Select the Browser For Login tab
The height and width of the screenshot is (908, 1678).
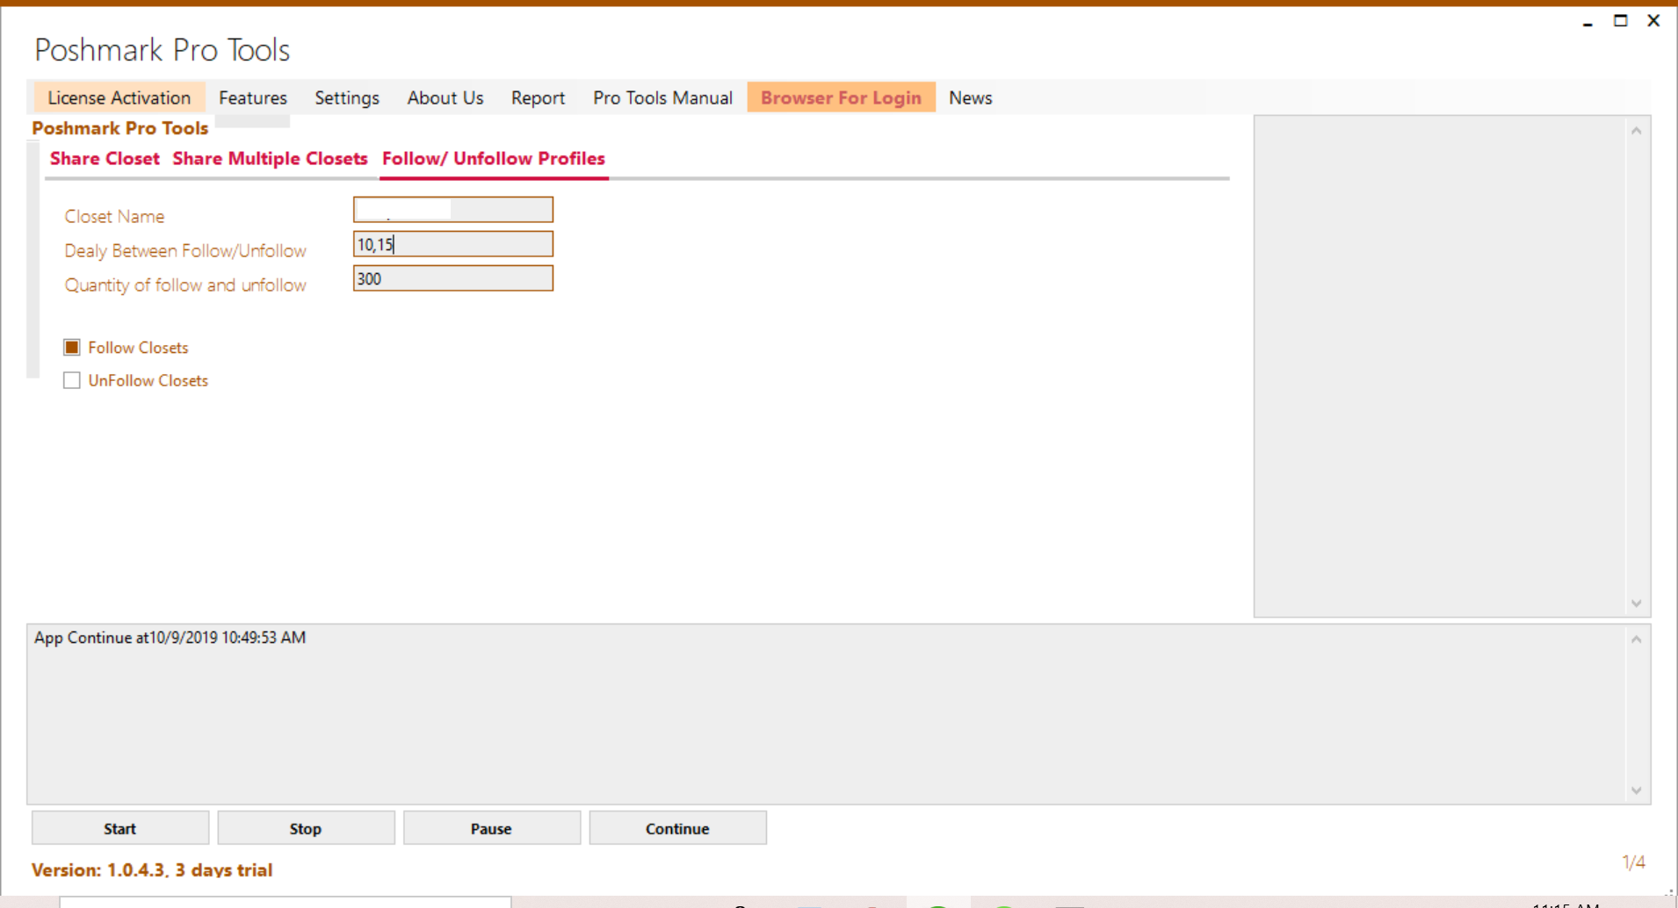click(x=841, y=97)
